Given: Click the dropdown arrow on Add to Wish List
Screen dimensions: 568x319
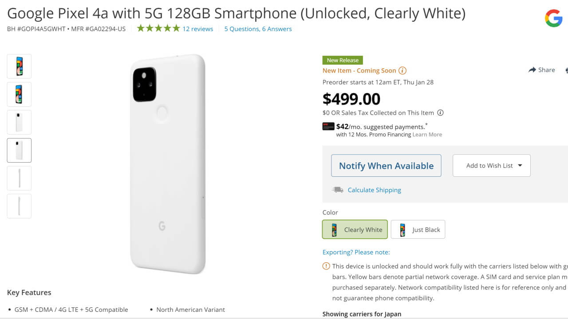Looking at the screenshot, I should 520,165.
